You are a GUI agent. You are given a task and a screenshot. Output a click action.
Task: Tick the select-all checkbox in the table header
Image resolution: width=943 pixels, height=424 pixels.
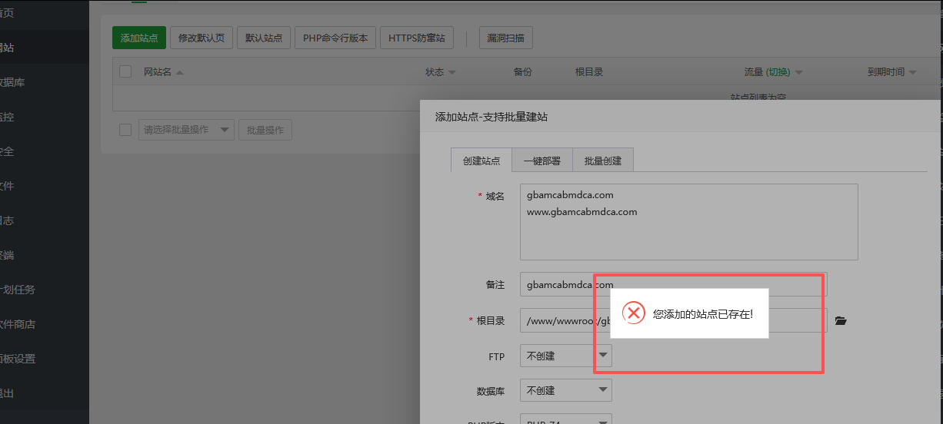pos(125,71)
